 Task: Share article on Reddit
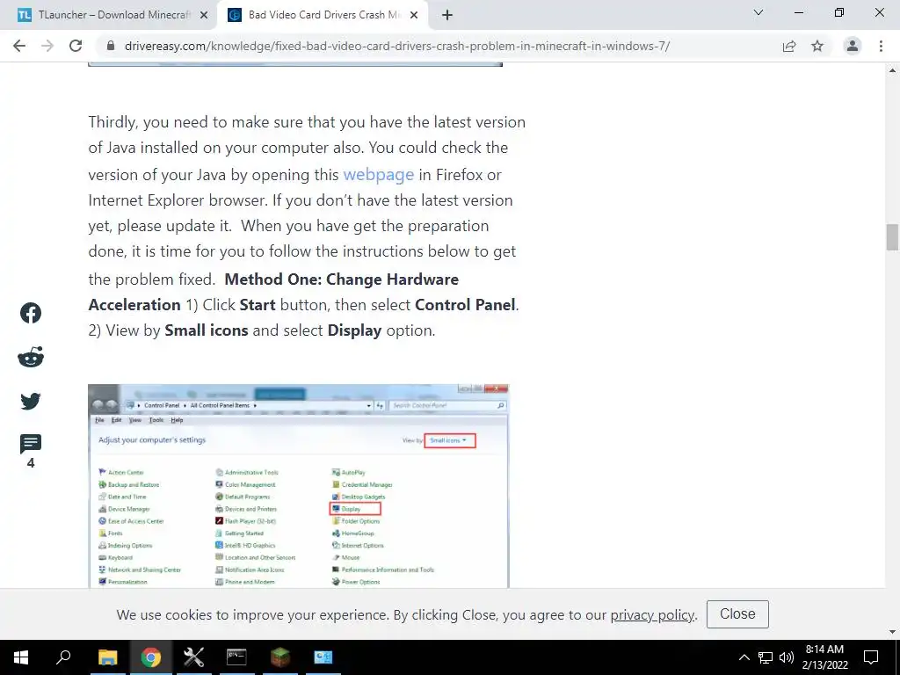[x=31, y=357]
